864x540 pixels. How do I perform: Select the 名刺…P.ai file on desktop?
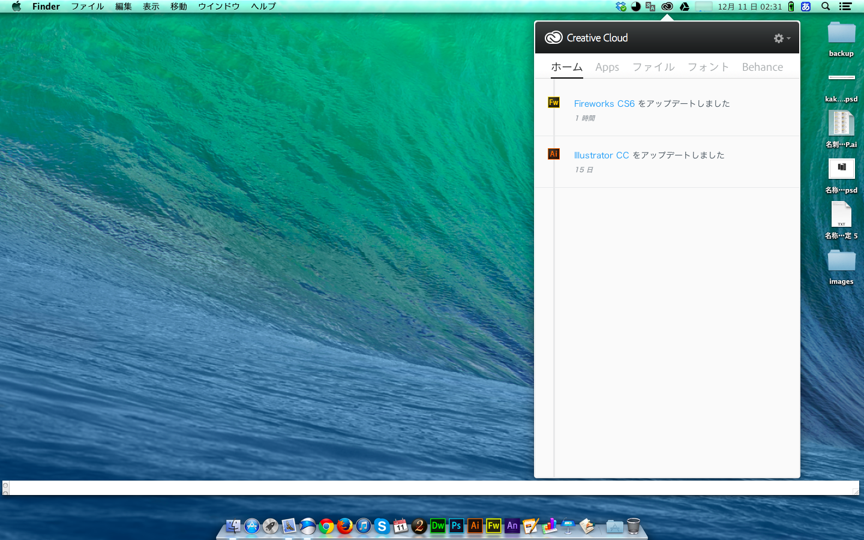coord(841,124)
